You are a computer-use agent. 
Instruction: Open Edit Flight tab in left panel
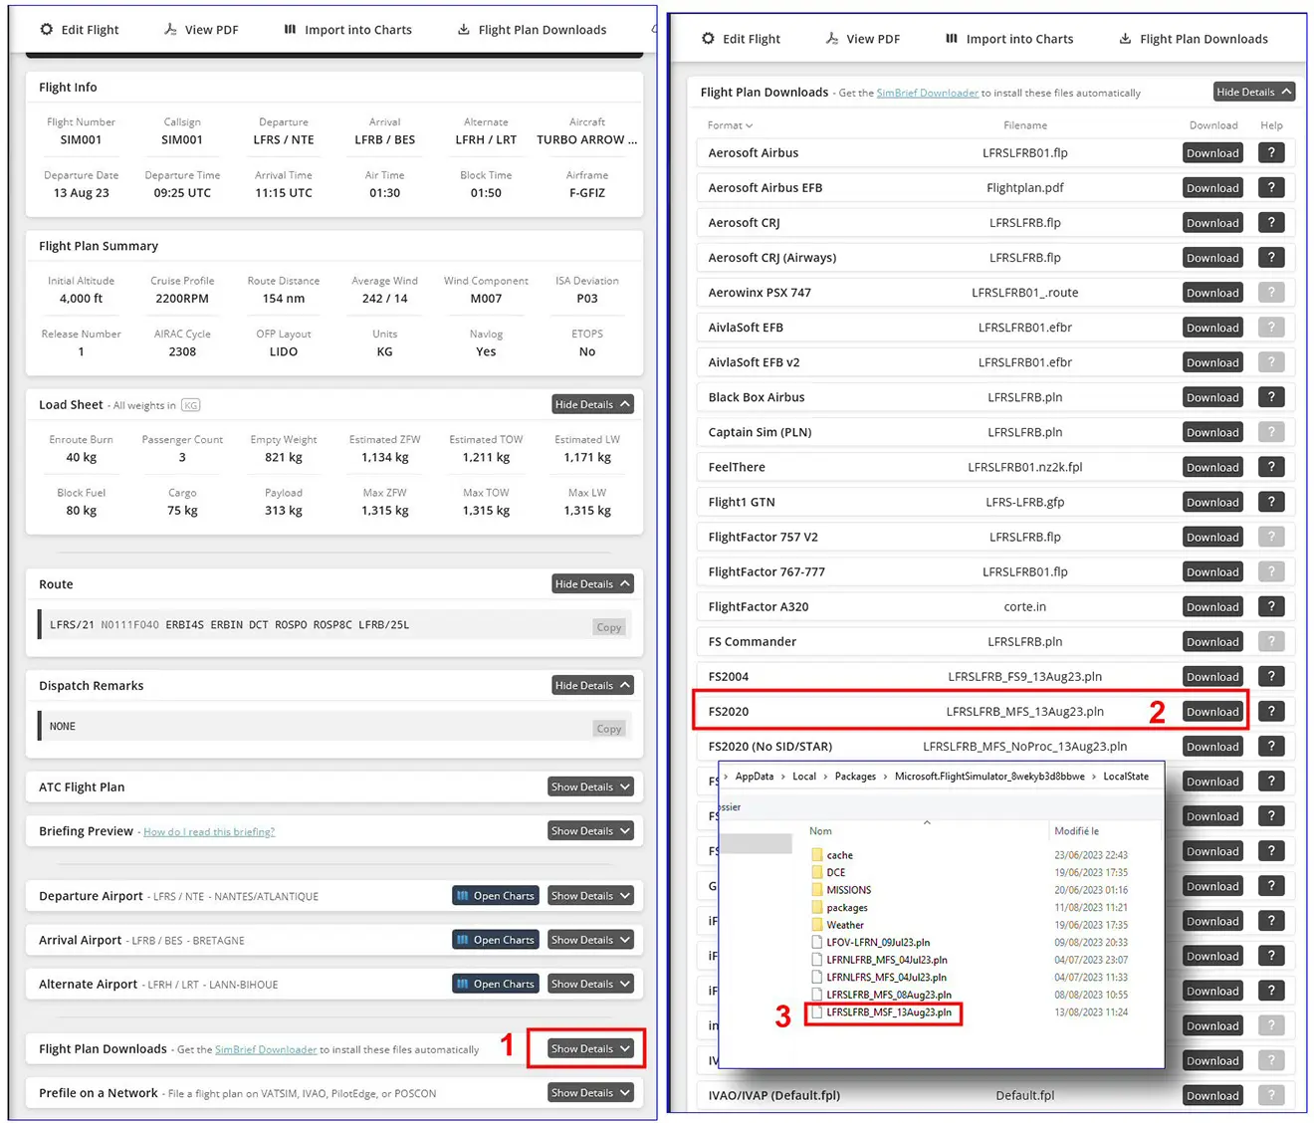tap(79, 30)
